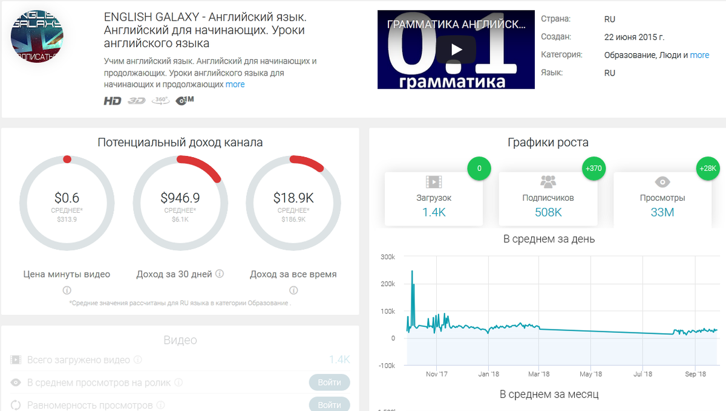Click the $946.9 30-day income gauge
726x411 pixels.
coord(180,202)
